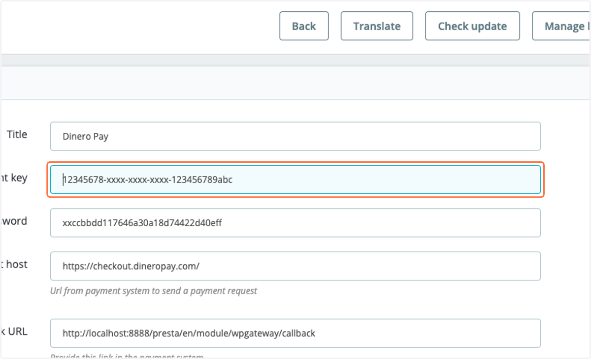Click the Title label

17,134
